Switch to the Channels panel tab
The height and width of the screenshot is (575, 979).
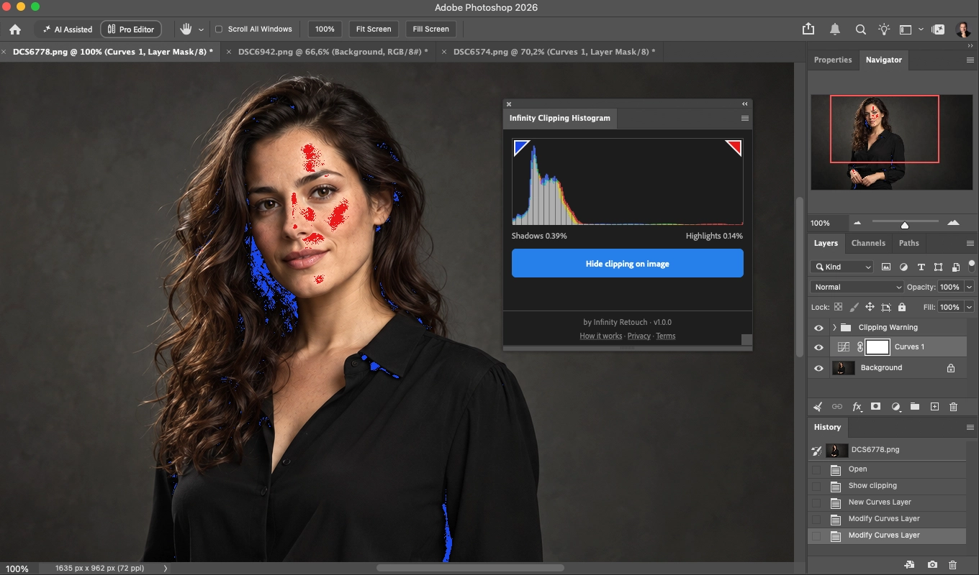coord(868,243)
